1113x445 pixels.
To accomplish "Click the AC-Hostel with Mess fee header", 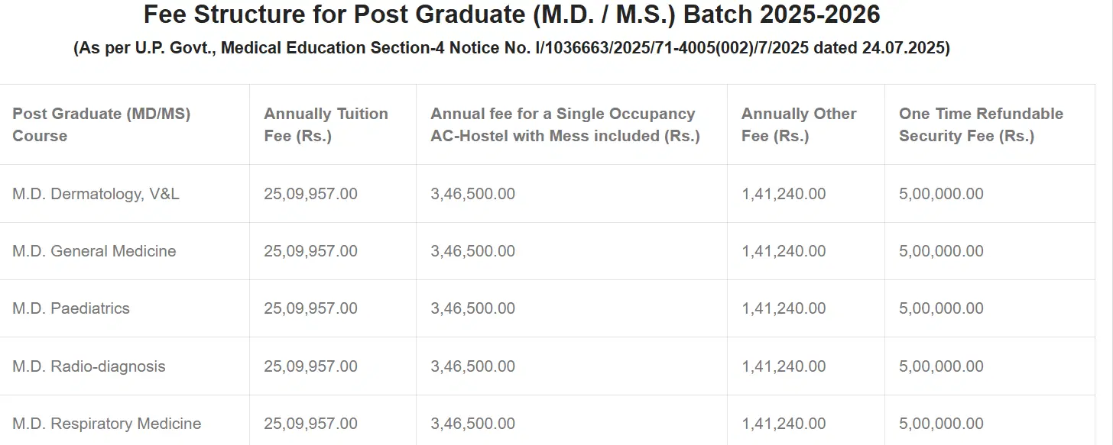I will 565,124.
